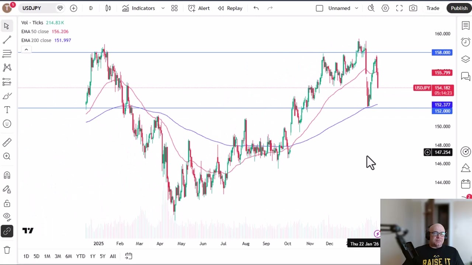Open the emoji icons tool
The width and height of the screenshot is (472, 265).
coord(7,124)
